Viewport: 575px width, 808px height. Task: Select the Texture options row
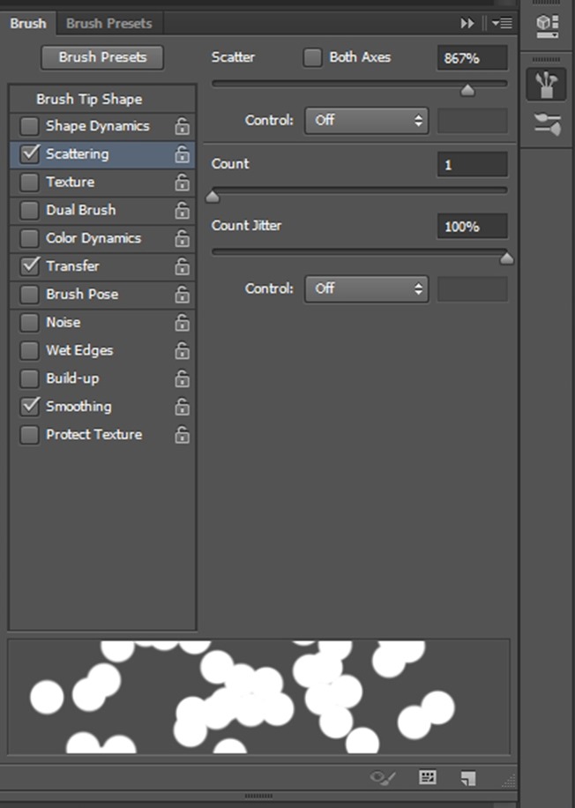pos(102,182)
